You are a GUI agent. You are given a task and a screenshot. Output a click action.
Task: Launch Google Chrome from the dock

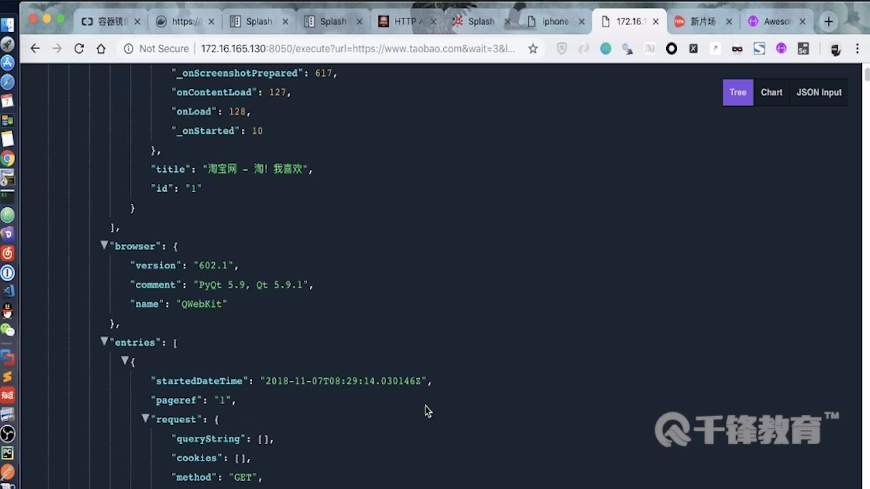point(7,159)
